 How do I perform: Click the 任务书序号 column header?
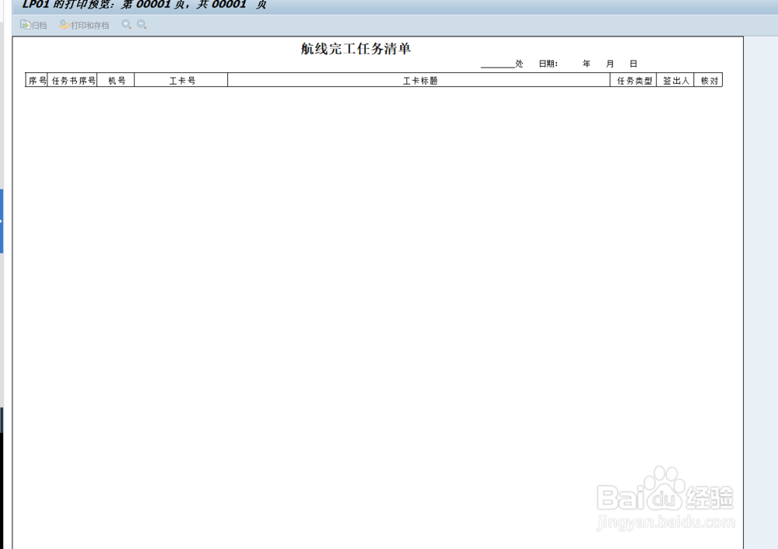pyautogui.click(x=71, y=79)
